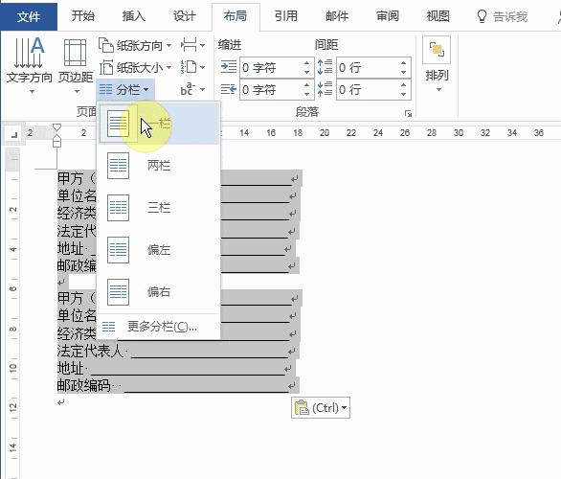This screenshot has height=479, width=561.
Task: Click the 法定代表人 line in the second block
Action: tap(178, 351)
